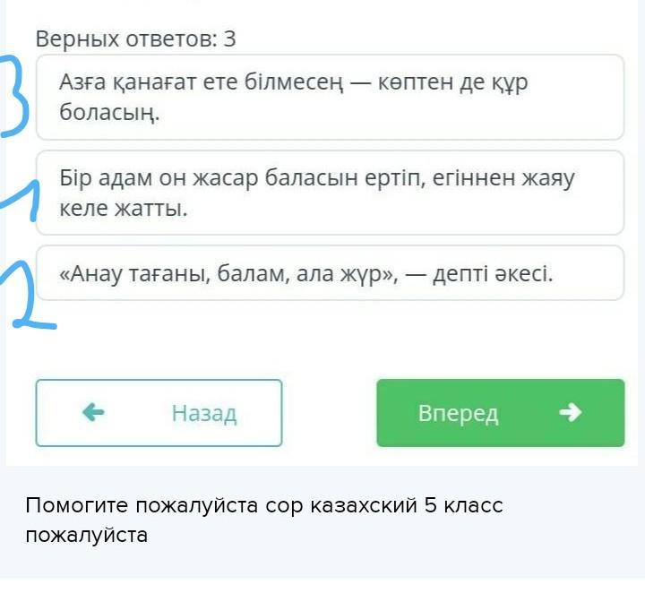Click the word 'пожалуйста' on the last line

(x=86, y=536)
